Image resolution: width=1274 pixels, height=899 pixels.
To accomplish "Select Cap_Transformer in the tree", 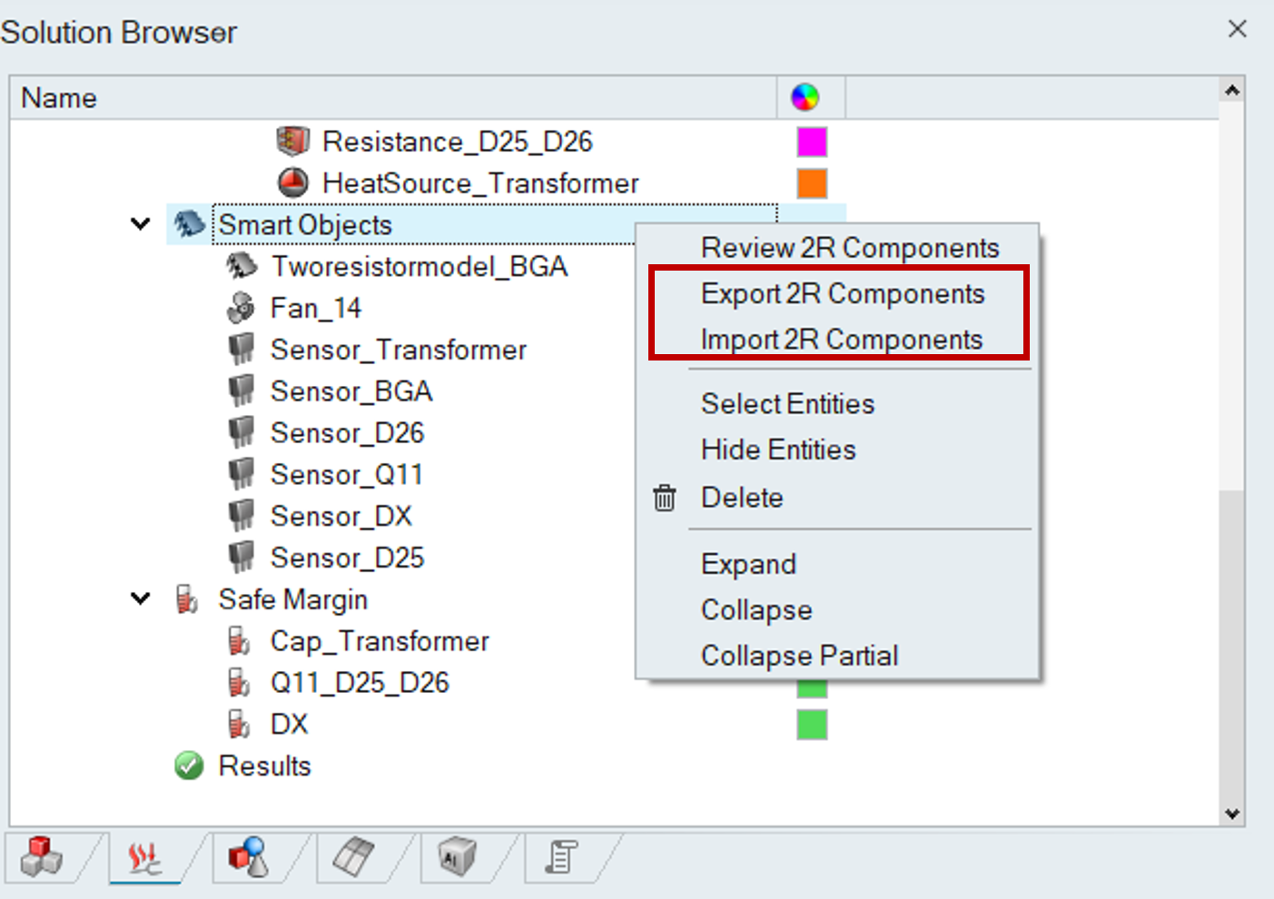I will click(x=380, y=642).
